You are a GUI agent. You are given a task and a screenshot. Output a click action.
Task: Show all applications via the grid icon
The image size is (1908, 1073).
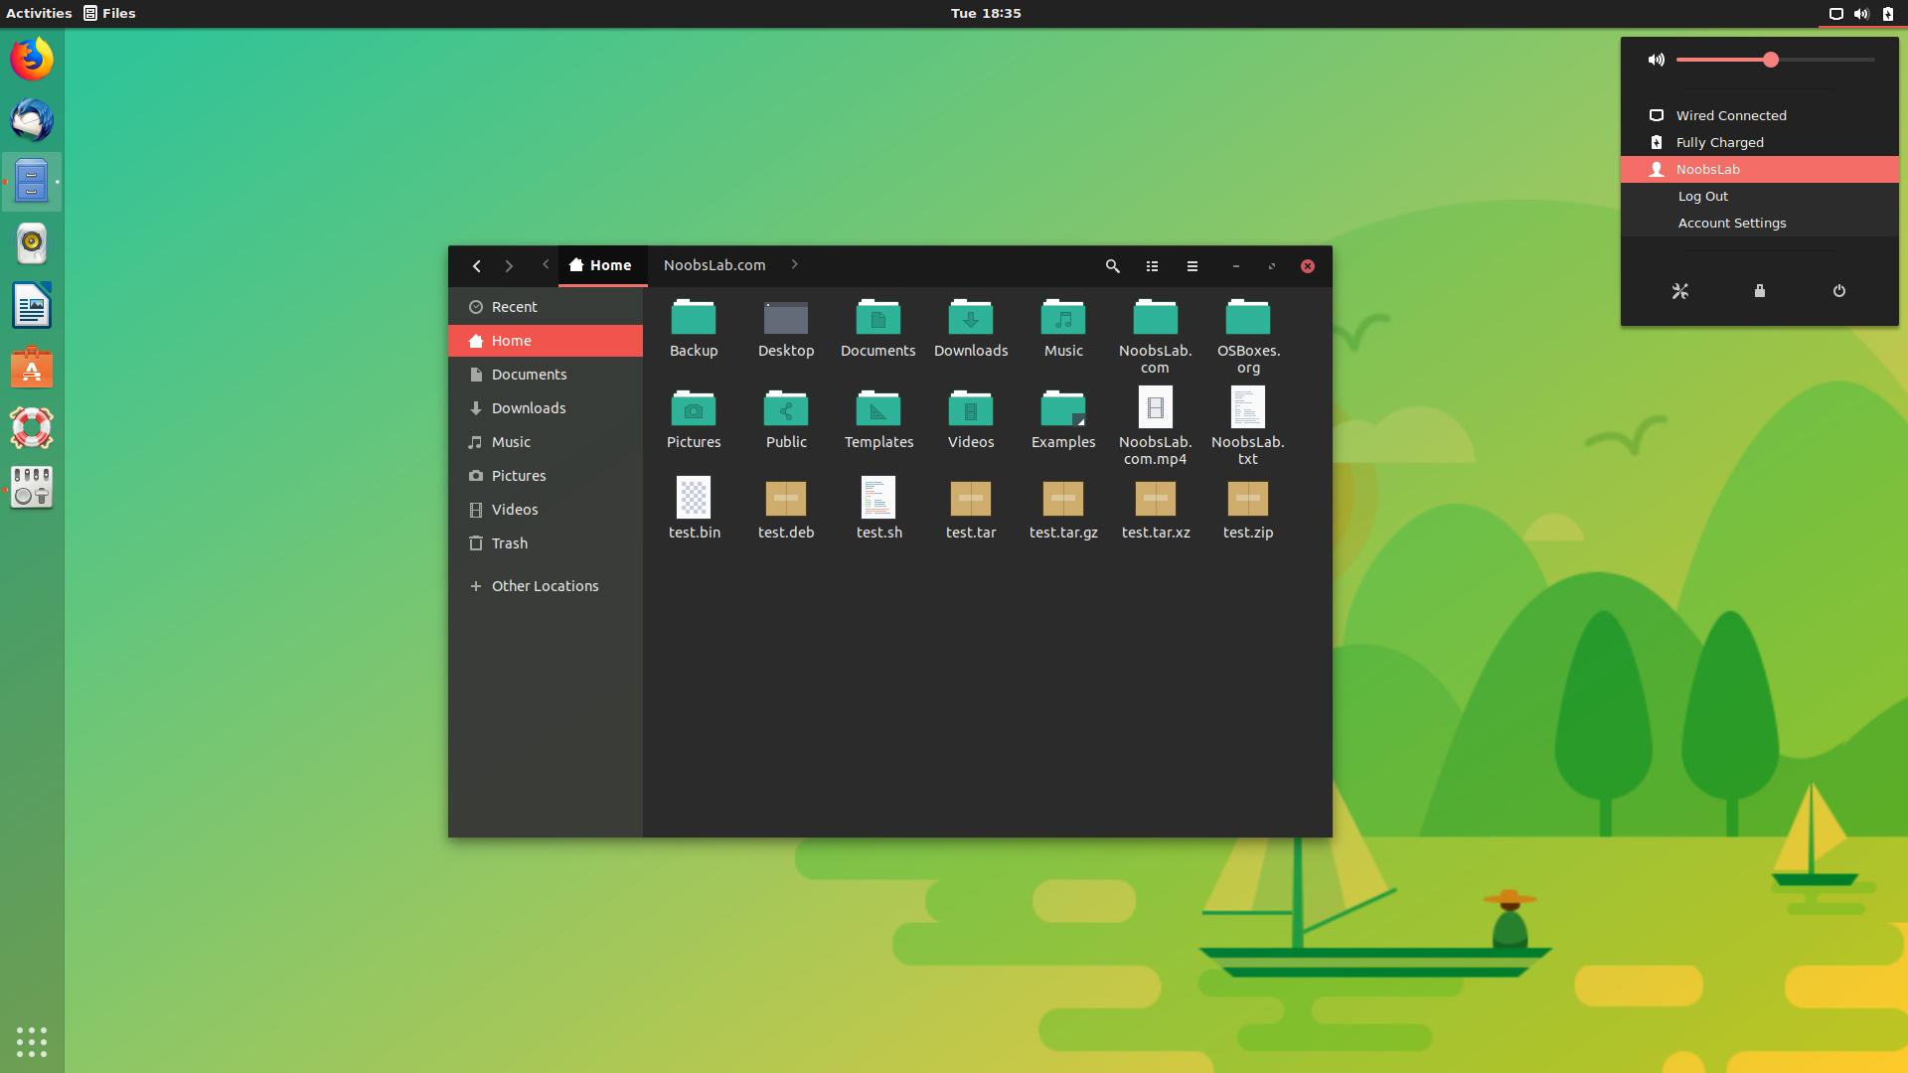point(31,1042)
